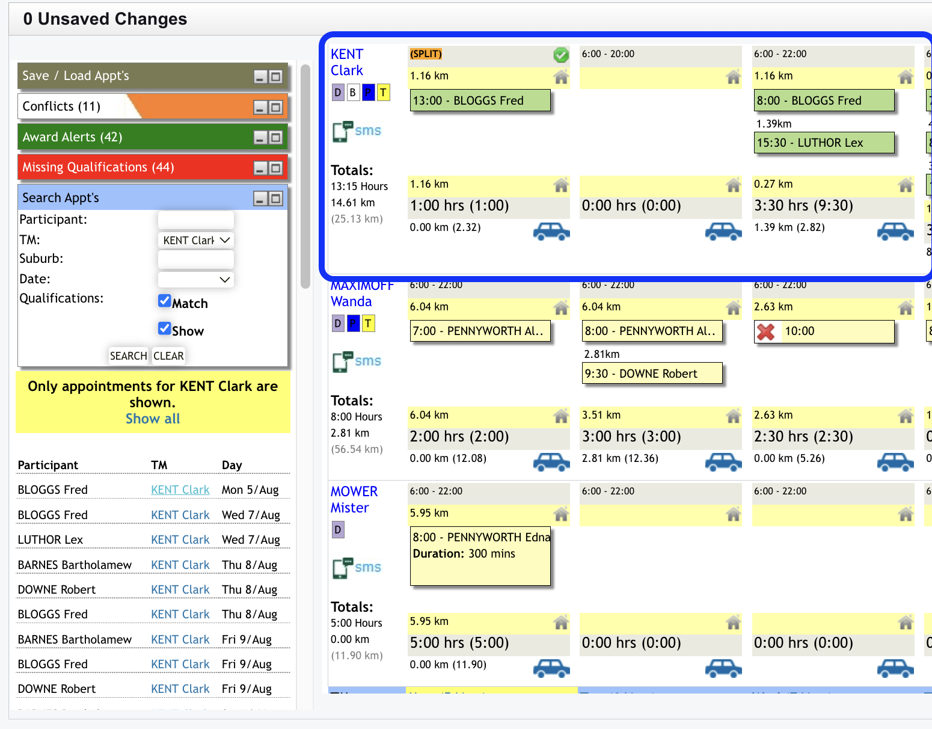Viewport: 932px width, 729px height.
Task: Click the Show all link
Action: pos(153,419)
